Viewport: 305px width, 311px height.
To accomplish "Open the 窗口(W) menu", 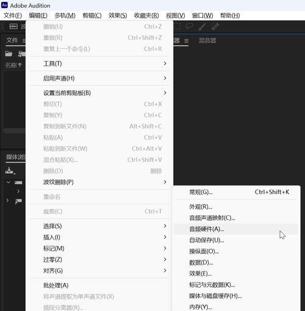I will tap(203, 15).
